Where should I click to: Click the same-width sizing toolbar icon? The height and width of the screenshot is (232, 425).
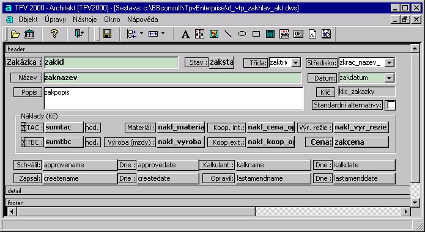coord(153,34)
